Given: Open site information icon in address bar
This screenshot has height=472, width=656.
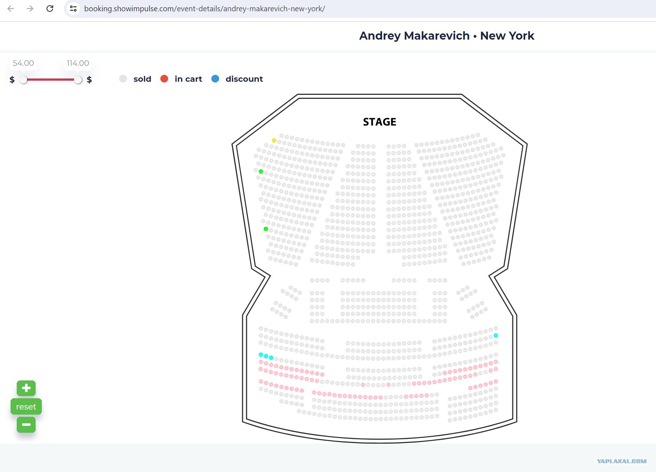Looking at the screenshot, I should [73, 8].
